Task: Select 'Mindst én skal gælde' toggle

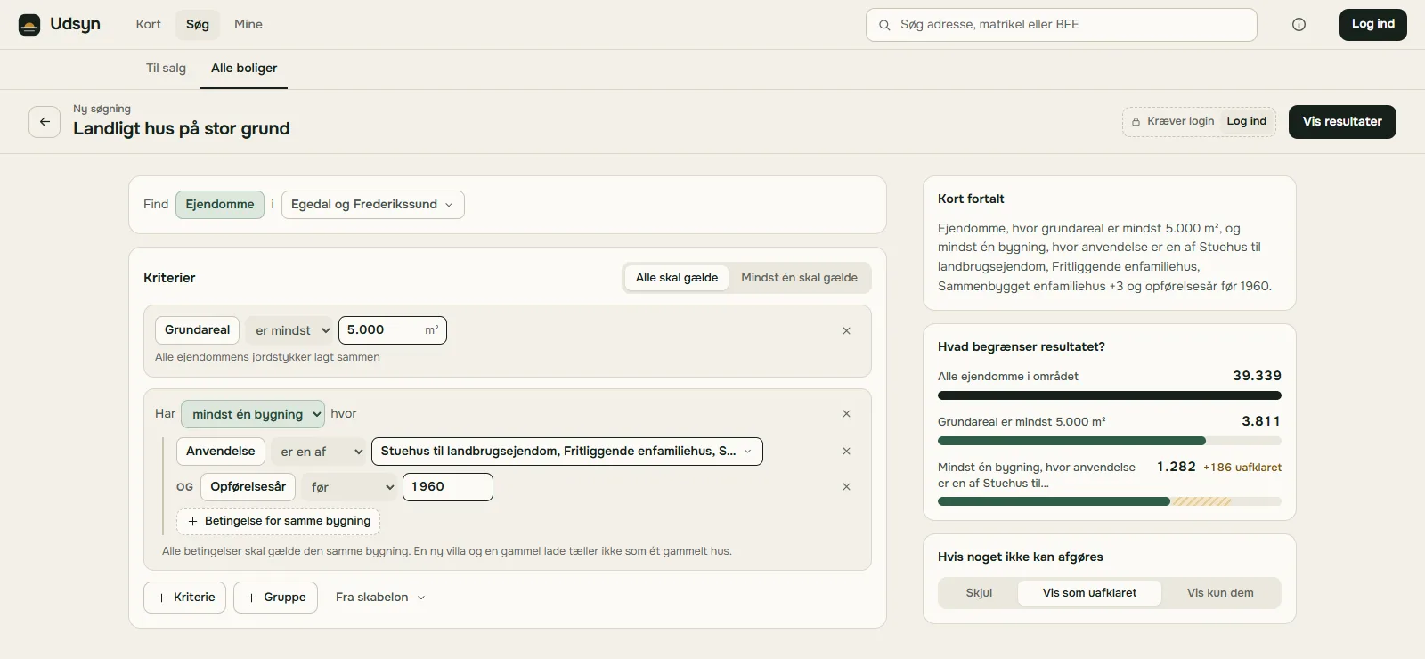Action: point(799,278)
